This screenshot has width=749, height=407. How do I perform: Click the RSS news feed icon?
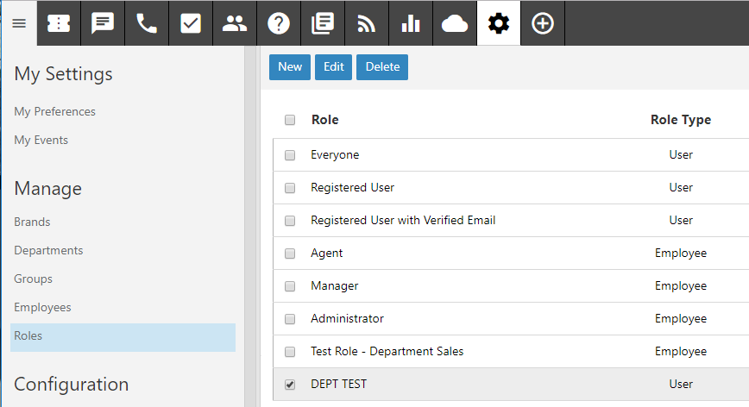[x=367, y=23]
